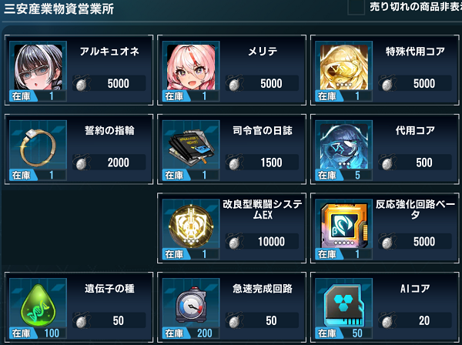Select the アルキュオネ character portrait
Screen dimensions: 462x345
point(38,67)
